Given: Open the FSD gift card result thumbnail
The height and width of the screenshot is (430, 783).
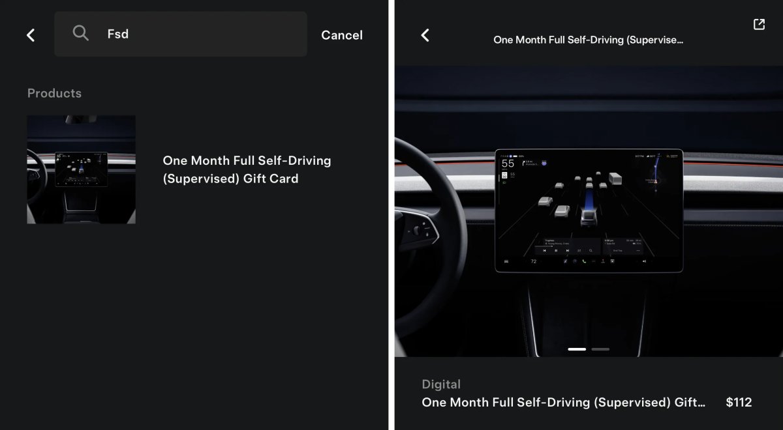Looking at the screenshot, I should click(82, 169).
